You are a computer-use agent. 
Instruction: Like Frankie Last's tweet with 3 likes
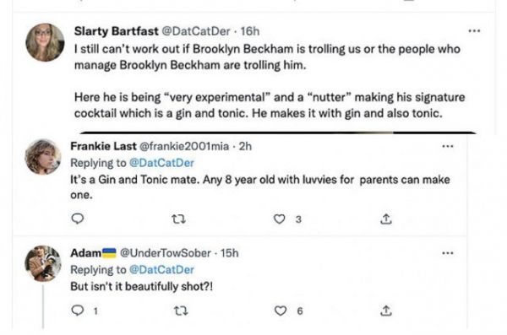pos(280,219)
